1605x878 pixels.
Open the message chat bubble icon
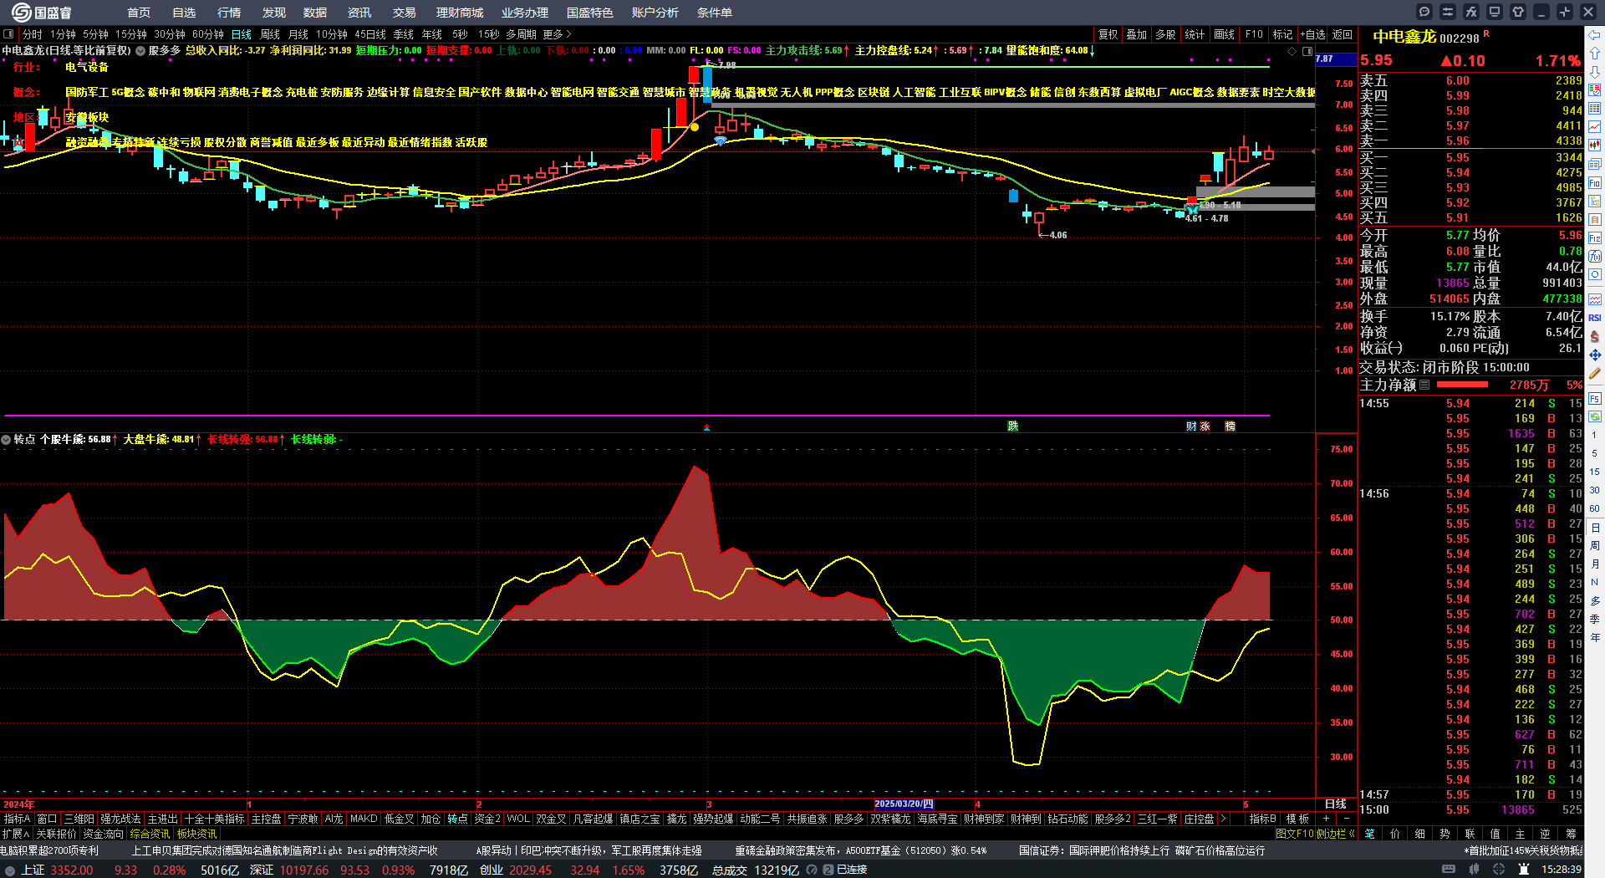(1424, 12)
